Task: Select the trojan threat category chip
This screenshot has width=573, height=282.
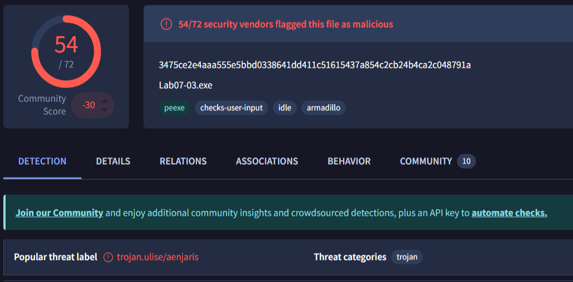Action: [x=407, y=257]
